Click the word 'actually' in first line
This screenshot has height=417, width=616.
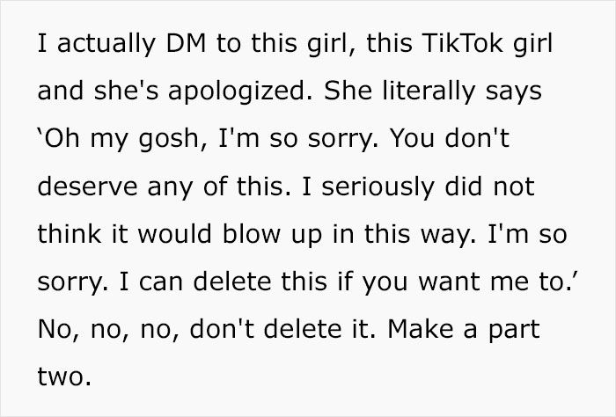click(106, 44)
